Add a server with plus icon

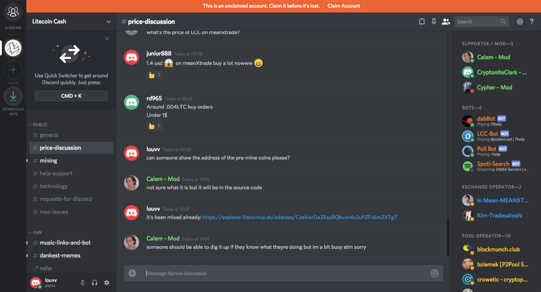(13, 70)
